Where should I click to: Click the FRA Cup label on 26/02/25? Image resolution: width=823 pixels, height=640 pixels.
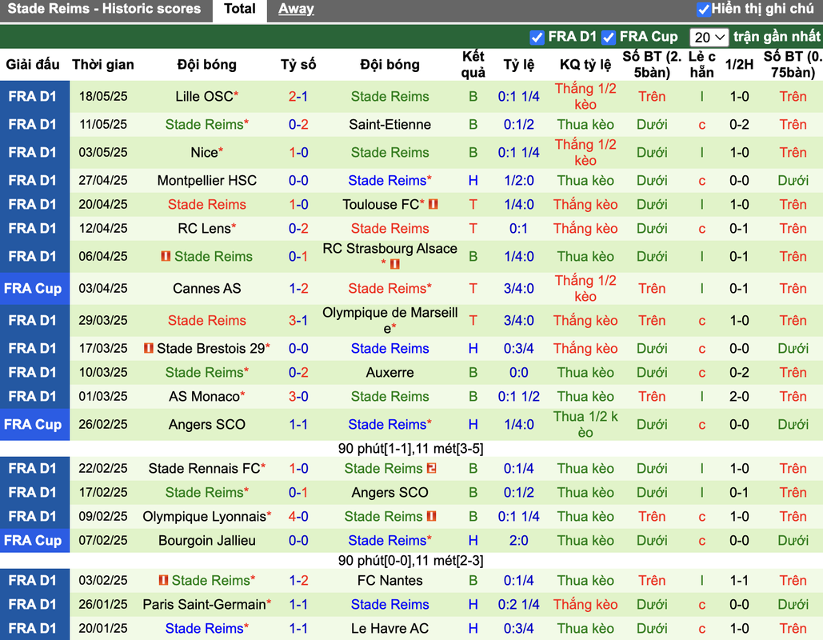coord(34,424)
